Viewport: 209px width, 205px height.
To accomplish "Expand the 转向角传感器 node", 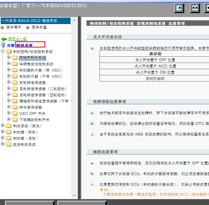I will (x=9, y=107).
